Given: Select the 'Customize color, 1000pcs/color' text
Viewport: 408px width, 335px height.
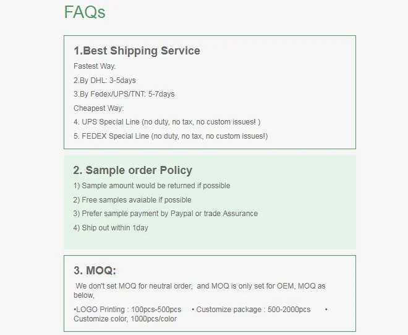Looking at the screenshot, I should point(125,319).
